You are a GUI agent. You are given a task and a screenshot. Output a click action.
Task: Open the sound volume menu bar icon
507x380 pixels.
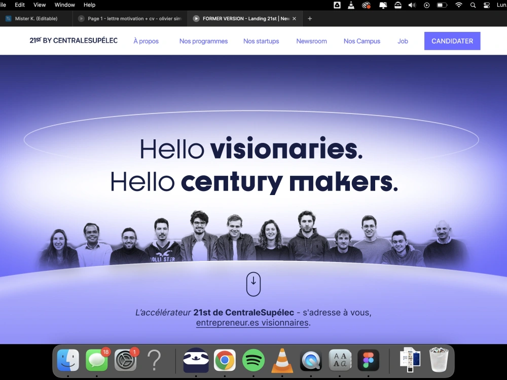412,5
